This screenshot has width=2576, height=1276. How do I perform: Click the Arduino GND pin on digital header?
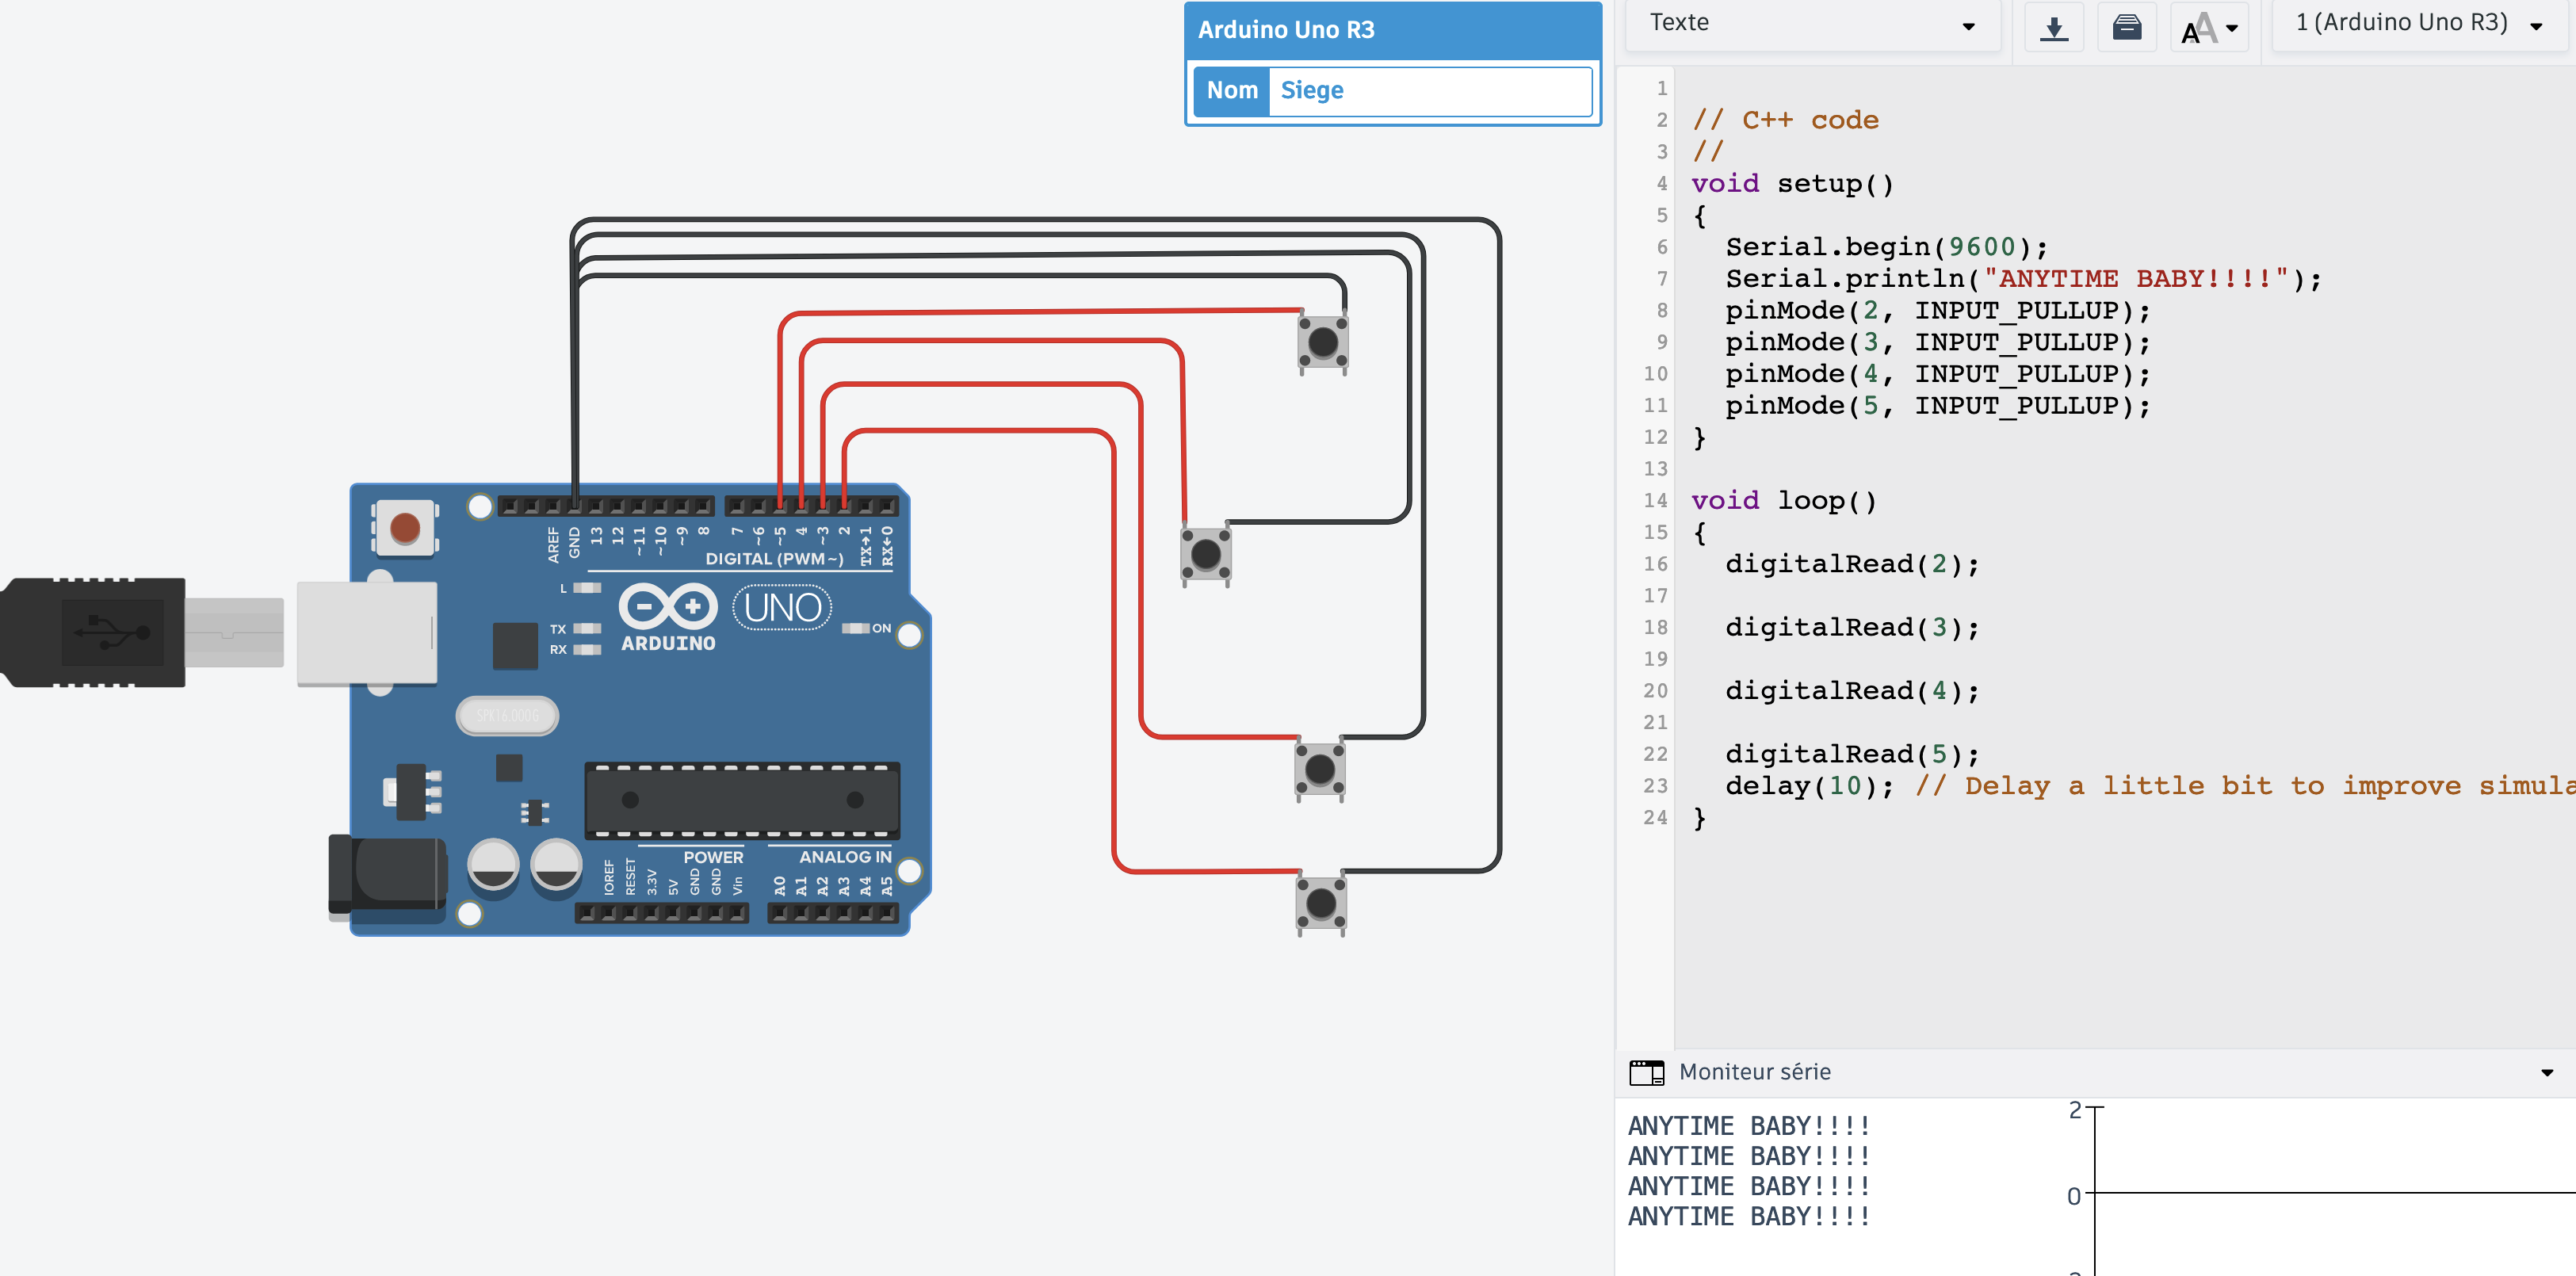[x=574, y=507]
